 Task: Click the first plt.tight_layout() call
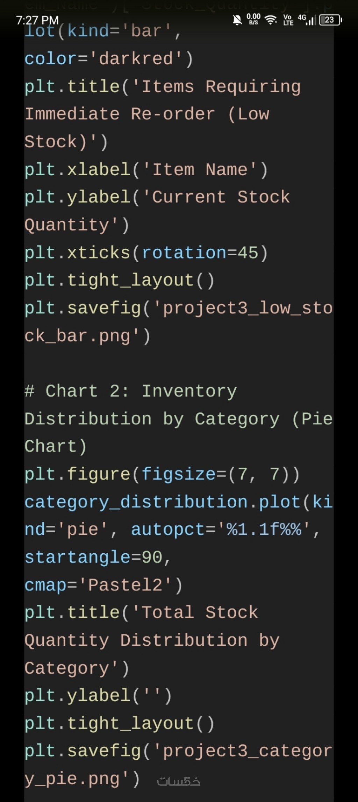(119, 281)
